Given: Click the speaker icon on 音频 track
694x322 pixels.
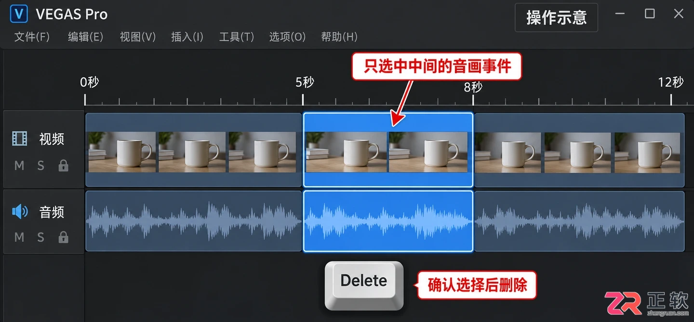Looking at the screenshot, I should coord(20,212).
